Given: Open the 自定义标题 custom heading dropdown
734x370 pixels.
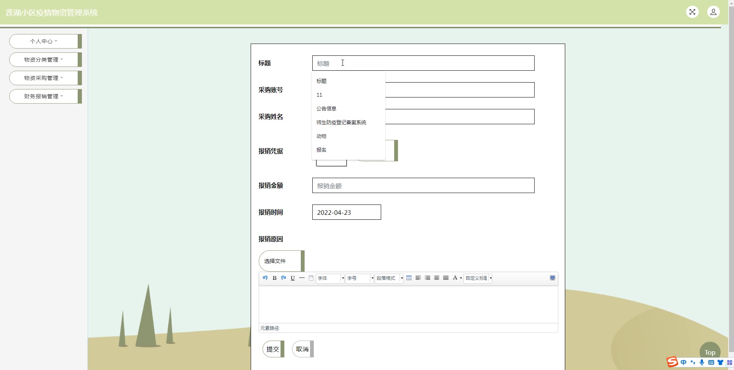Looking at the screenshot, I should click(478, 278).
